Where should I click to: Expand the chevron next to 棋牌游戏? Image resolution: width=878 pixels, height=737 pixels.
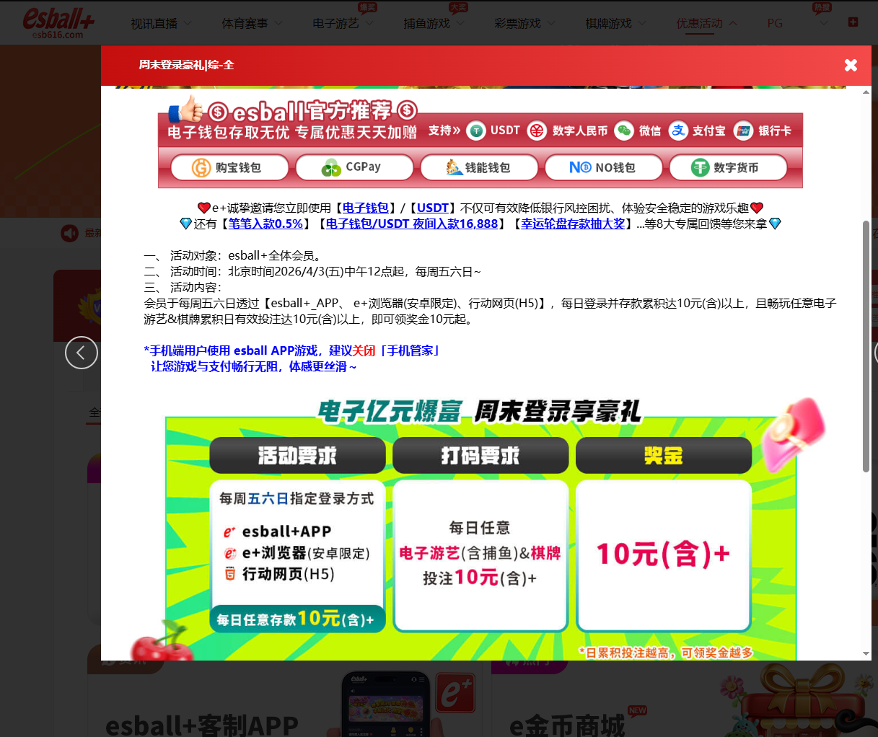(643, 23)
